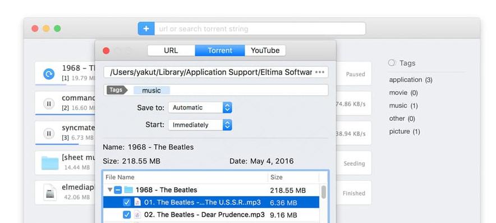The image size is (496, 223).
Task: Click the circle icon beside the Tags heading
Action: click(392, 63)
